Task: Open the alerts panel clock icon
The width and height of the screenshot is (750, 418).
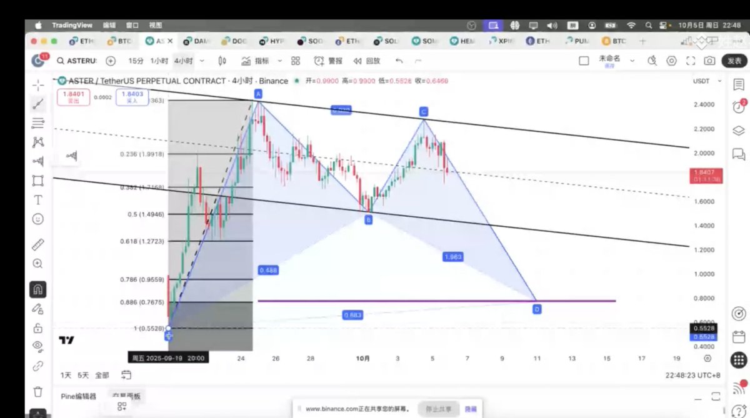Action: pyautogui.click(x=738, y=107)
